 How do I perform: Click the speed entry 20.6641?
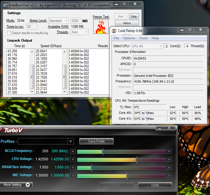tap(41, 51)
